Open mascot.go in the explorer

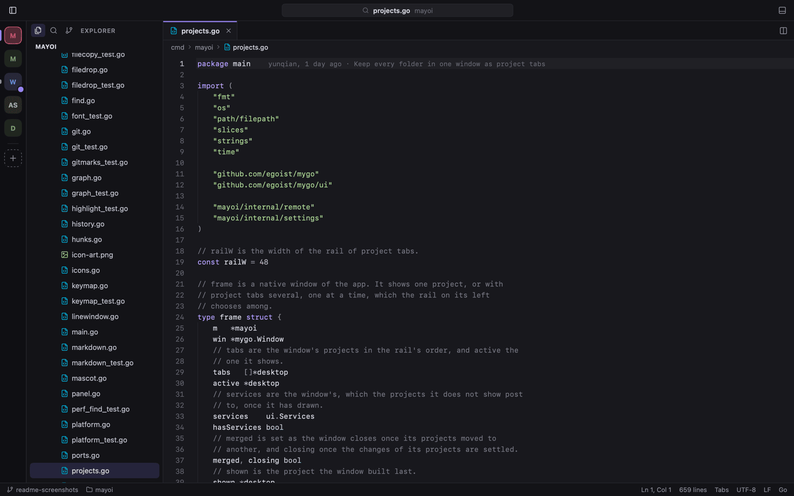point(94,378)
